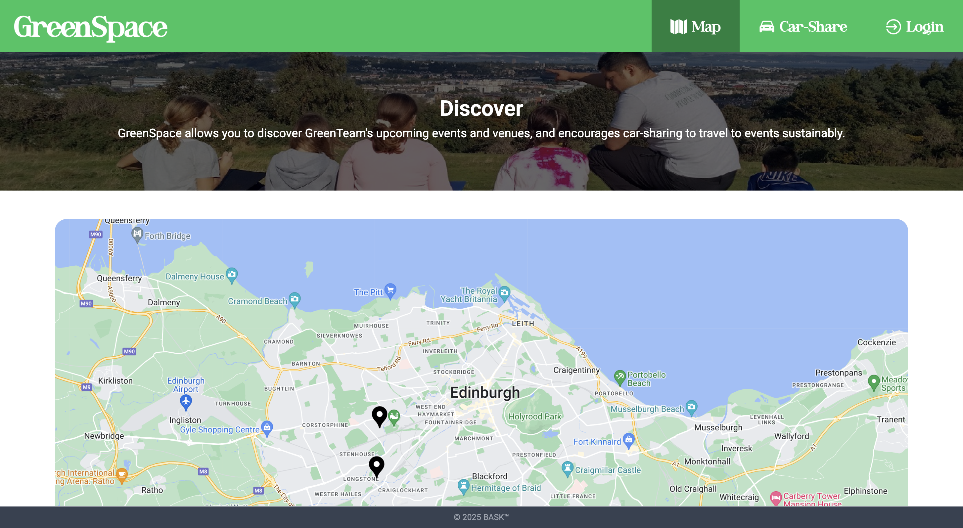Click the GreenSpace logo
963x528 pixels.
[x=90, y=27]
